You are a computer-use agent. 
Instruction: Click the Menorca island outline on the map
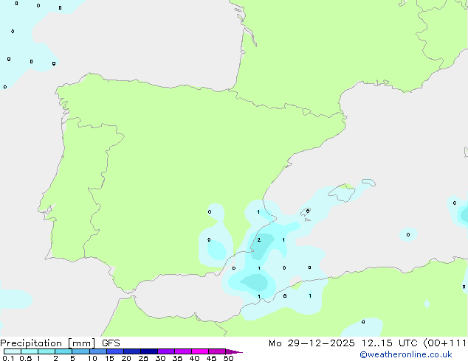click(x=368, y=182)
